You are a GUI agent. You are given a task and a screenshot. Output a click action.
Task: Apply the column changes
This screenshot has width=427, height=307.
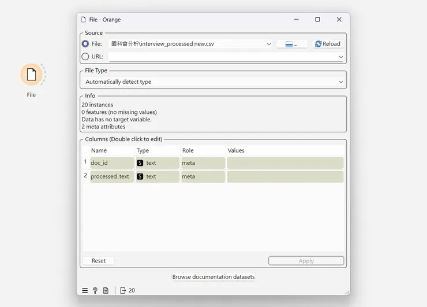tap(306, 261)
